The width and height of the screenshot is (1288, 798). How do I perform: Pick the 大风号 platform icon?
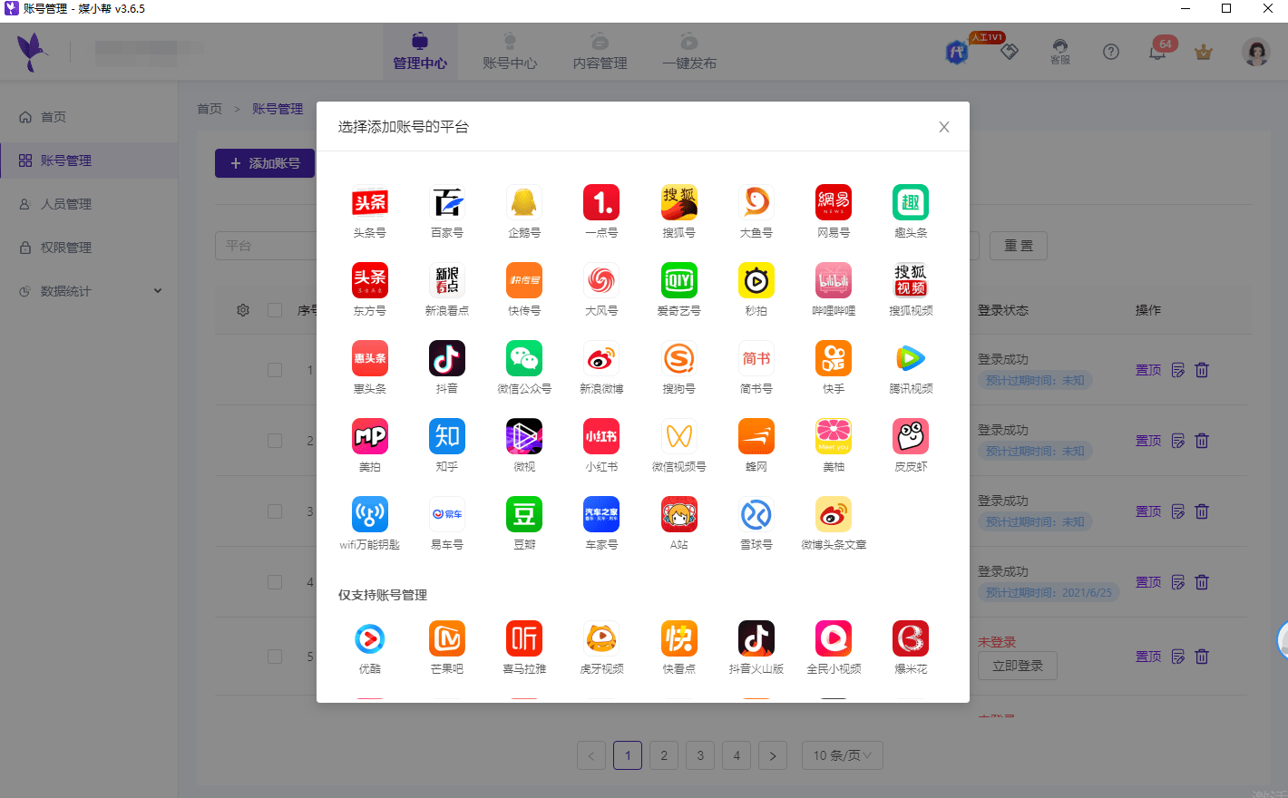(x=601, y=280)
